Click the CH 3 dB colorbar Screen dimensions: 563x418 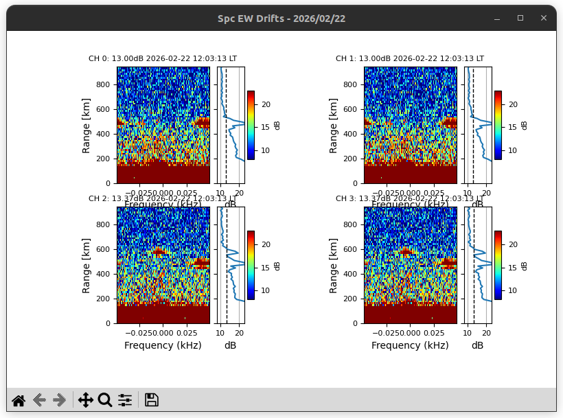498,265
